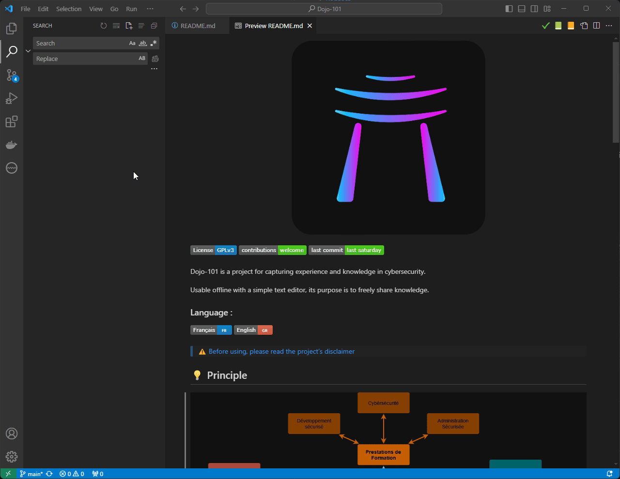Open the Docker view in activity bar
This screenshot has width=620, height=479.
(12, 145)
